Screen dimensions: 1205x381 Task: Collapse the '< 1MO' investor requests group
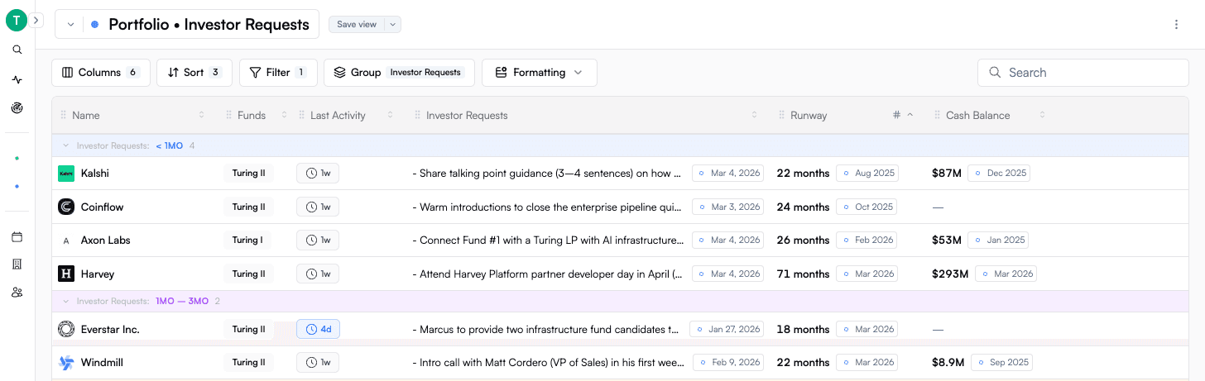tap(66, 146)
